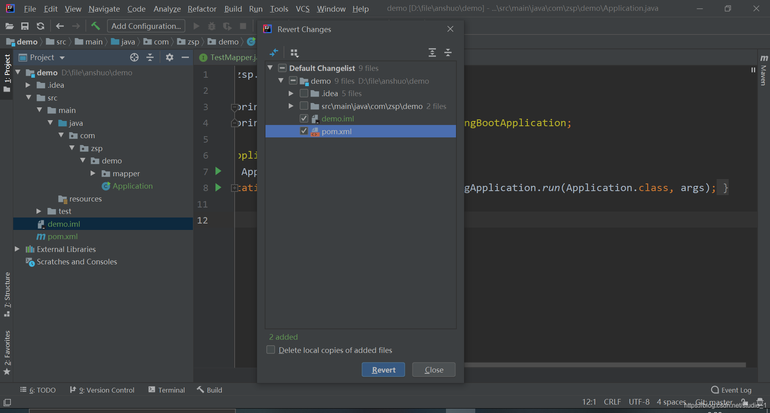Click Add Configuration... button

click(x=146, y=26)
